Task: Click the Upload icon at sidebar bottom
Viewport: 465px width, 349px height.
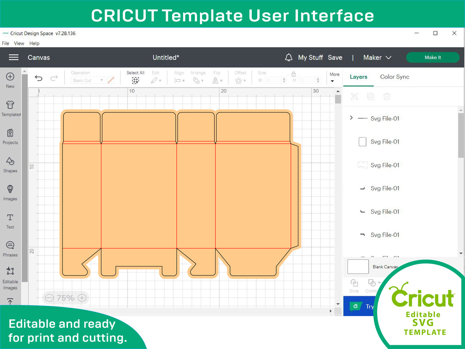Action: point(10,301)
